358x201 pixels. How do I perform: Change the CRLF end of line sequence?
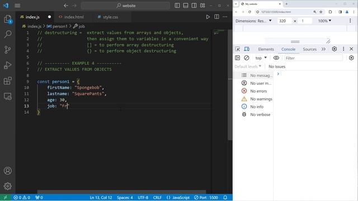point(157,198)
